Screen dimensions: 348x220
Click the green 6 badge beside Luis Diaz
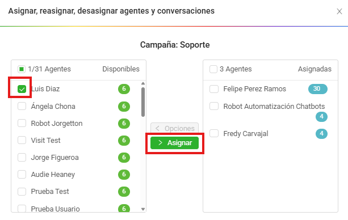[124, 89]
